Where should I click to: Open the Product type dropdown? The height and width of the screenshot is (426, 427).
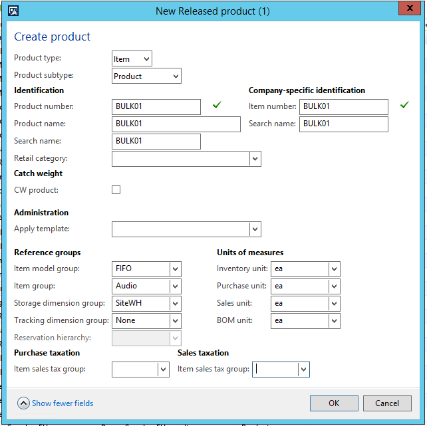[146, 59]
